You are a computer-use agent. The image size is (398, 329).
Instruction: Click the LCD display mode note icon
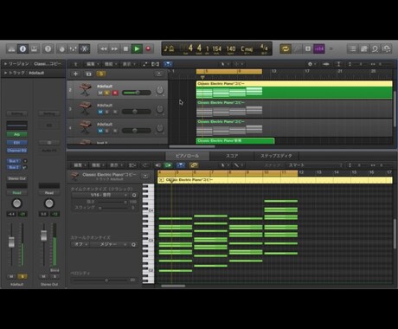pyautogui.click(x=169, y=48)
